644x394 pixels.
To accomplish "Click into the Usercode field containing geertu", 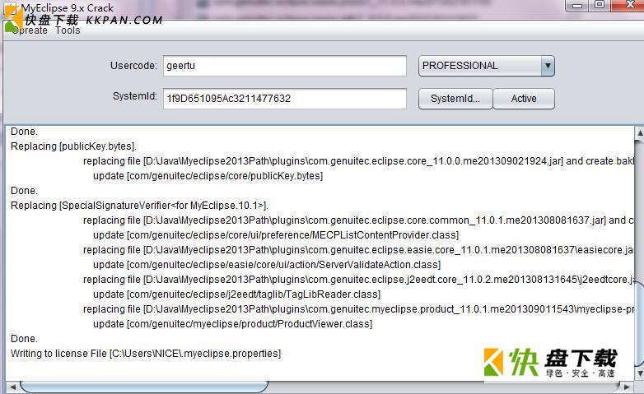I will click(x=285, y=66).
